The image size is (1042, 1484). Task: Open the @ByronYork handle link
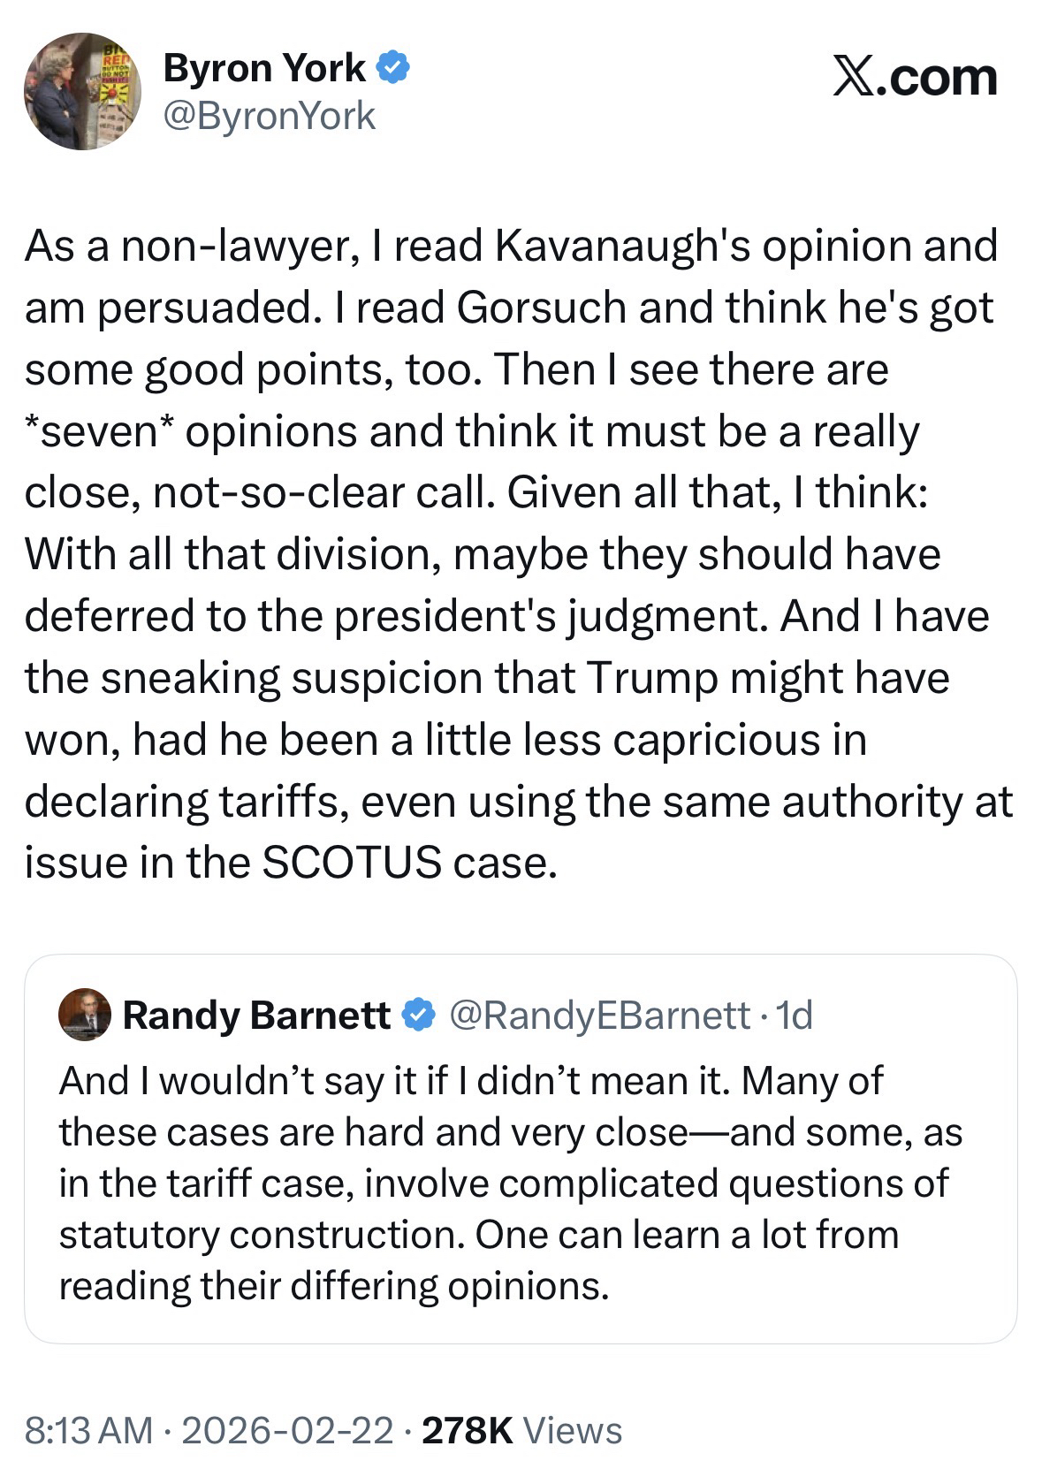click(269, 116)
